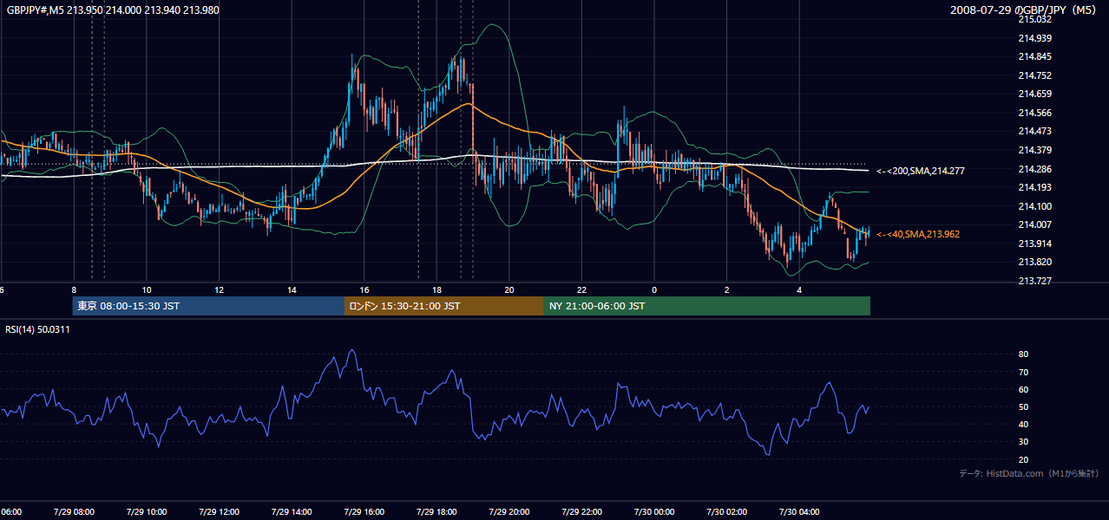
Task: Click the 7/29 10:00 time axis label
Action: tap(146, 511)
